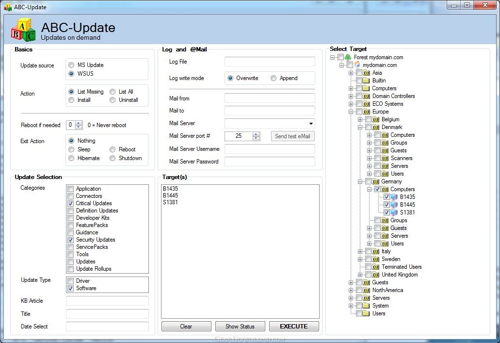The image size is (500, 343).
Task: Click the EXECUTE button
Action: 294,327
